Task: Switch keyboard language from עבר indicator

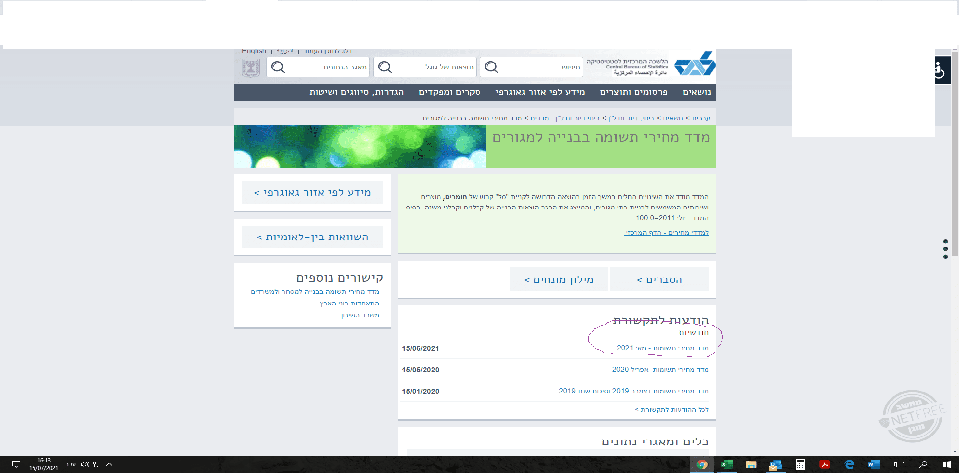Action: (x=71, y=465)
